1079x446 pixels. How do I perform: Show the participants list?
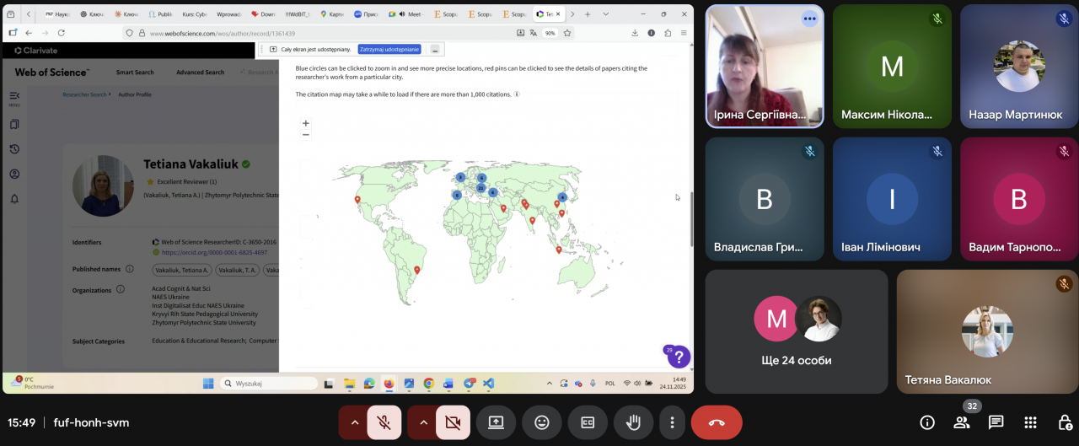tap(962, 422)
